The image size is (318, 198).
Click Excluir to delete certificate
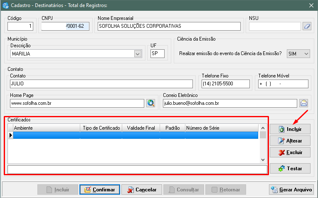pyautogui.click(x=290, y=152)
